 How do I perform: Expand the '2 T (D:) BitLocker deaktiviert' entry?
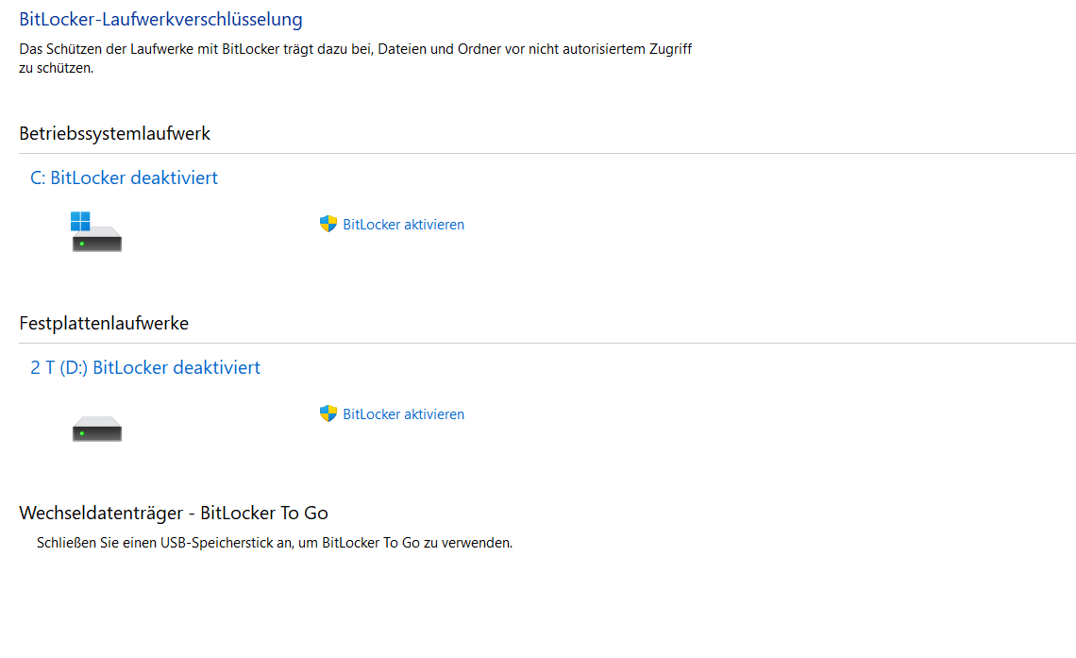(145, 368)
